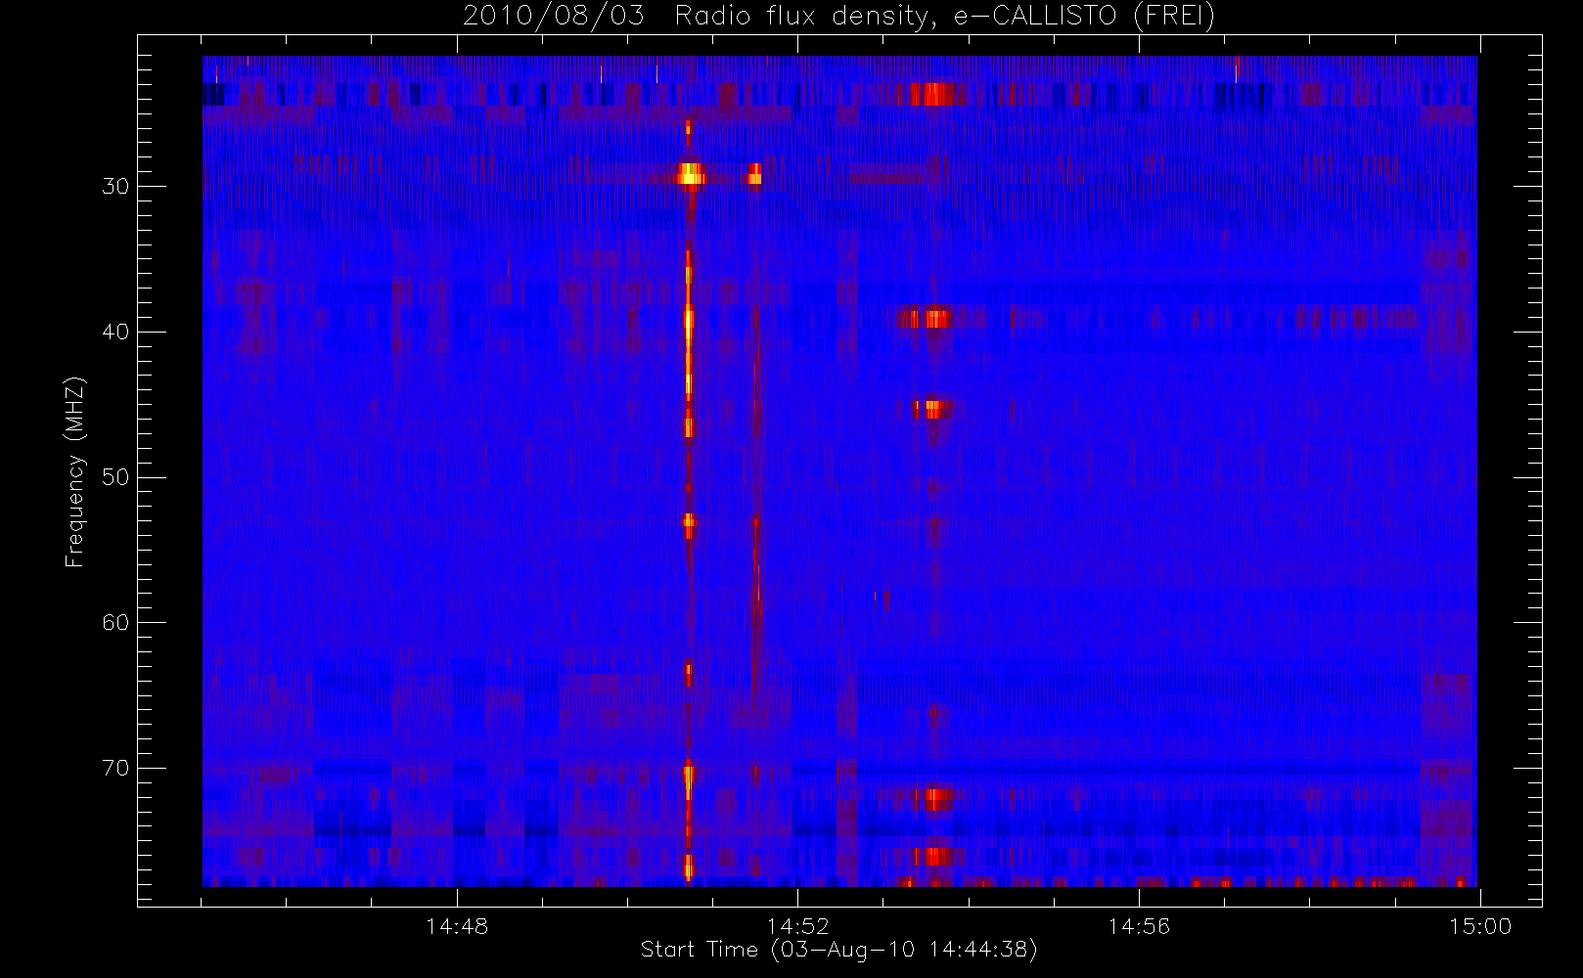Click the 60 frequency axis label
The width and height of the screenshot is (1583, 978).
point(115,622)
